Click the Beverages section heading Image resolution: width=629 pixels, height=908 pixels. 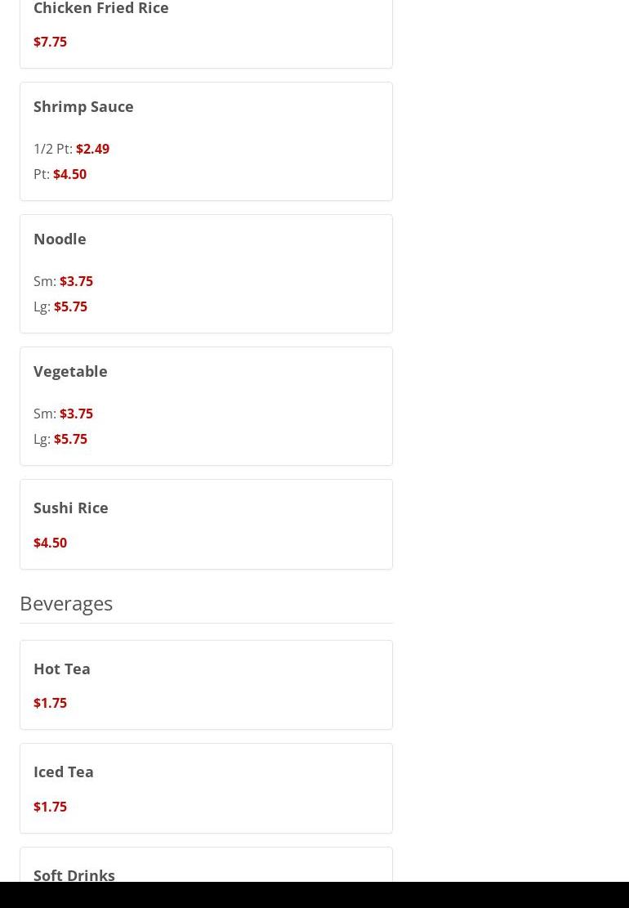(x=66, y=603)
